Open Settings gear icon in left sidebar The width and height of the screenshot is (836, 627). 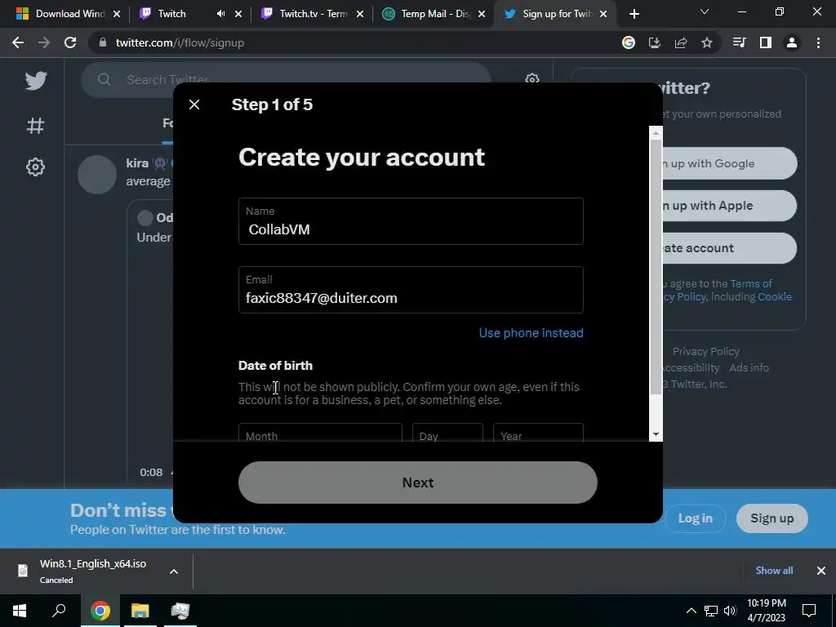point(35,167)
